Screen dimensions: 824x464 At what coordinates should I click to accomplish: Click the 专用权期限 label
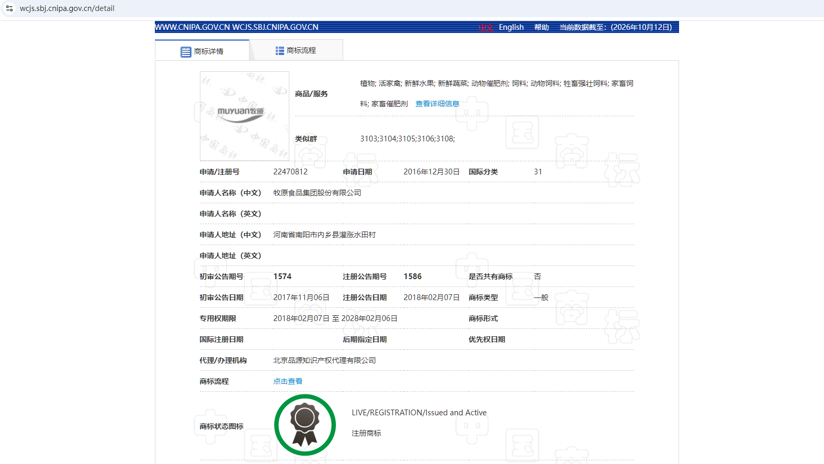218,318
